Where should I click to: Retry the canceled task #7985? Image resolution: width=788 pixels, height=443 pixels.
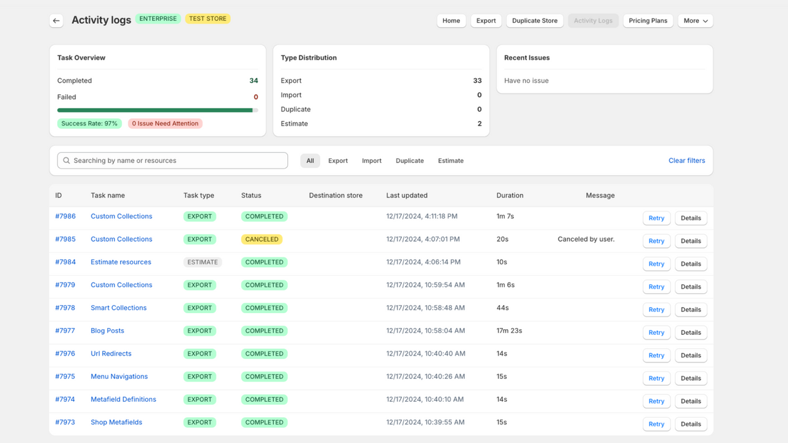[656, 241]
